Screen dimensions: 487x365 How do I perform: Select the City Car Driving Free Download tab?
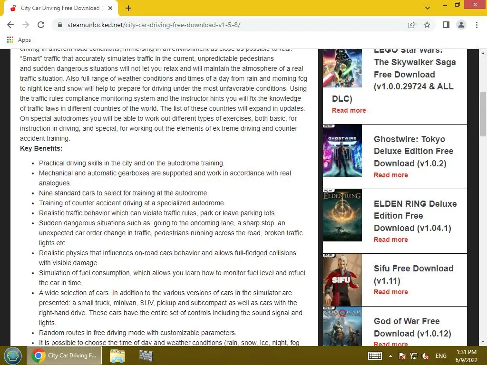click(60, 8)
